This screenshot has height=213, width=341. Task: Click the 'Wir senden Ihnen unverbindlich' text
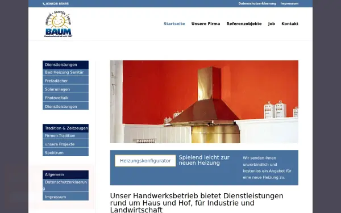[267, 168]
